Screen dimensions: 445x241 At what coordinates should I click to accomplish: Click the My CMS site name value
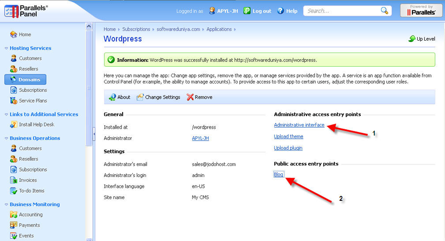tap(200, 197)
